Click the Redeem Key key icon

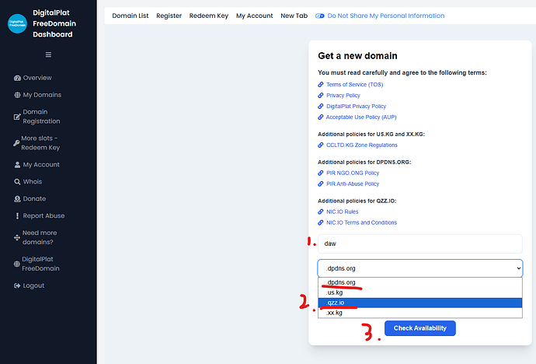click(16, 143)
